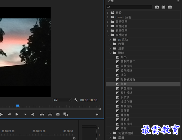Expand the 溶解 folder
The image size is (182, 140).
click(x=110, y=138)
